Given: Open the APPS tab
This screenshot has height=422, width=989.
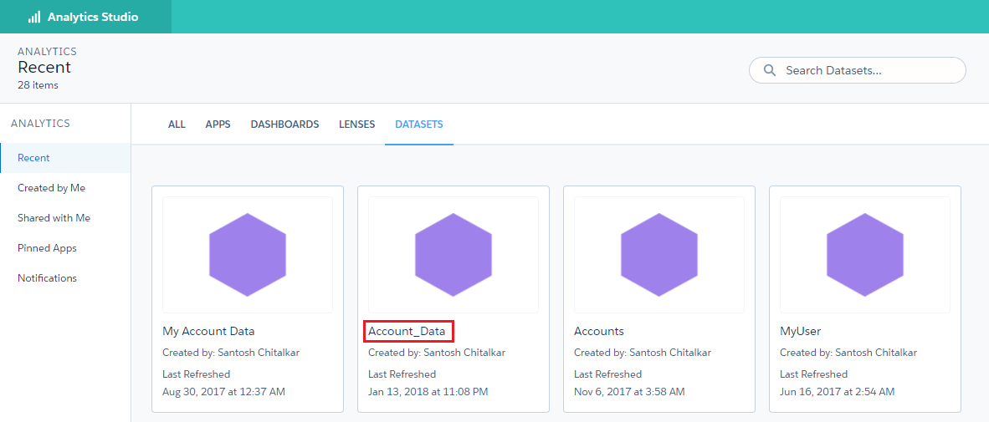Looking at the screenshot, I should (218, 125).
